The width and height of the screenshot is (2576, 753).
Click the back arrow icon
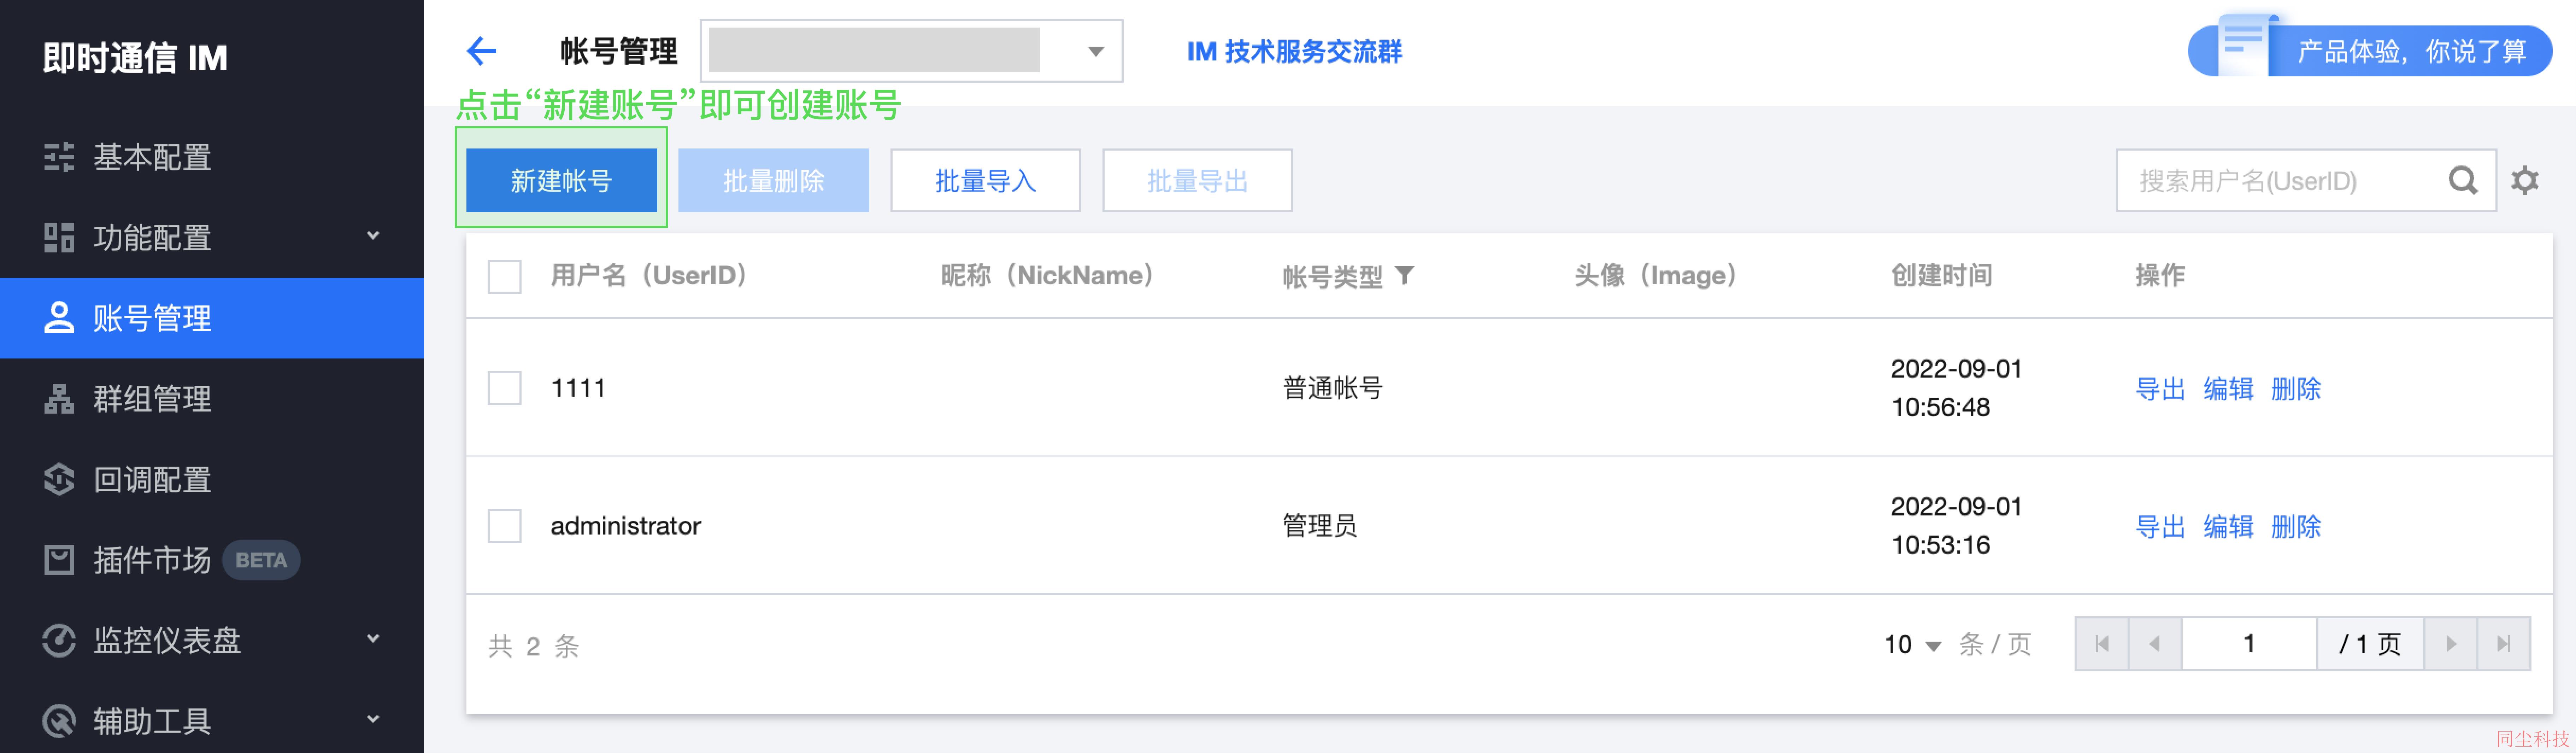tap(481, 51)
